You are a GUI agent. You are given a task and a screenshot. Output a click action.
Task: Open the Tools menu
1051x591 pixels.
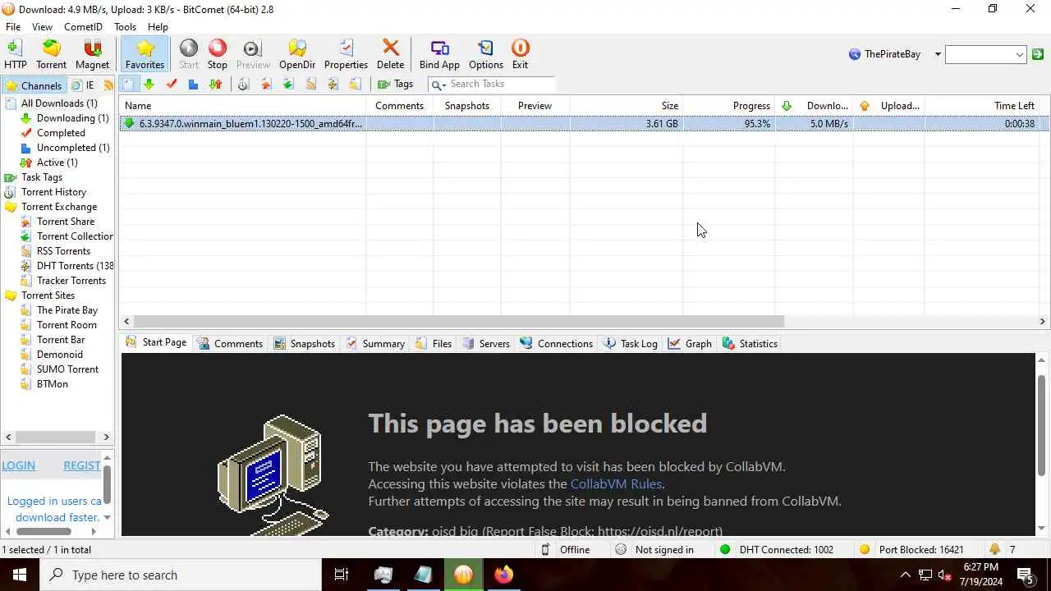click(x=125, y=27)
